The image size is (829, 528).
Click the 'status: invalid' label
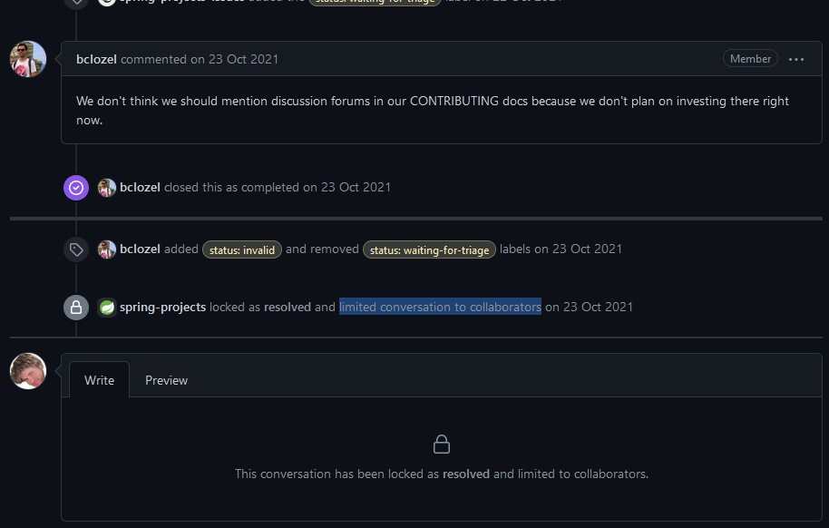point(241,249)
